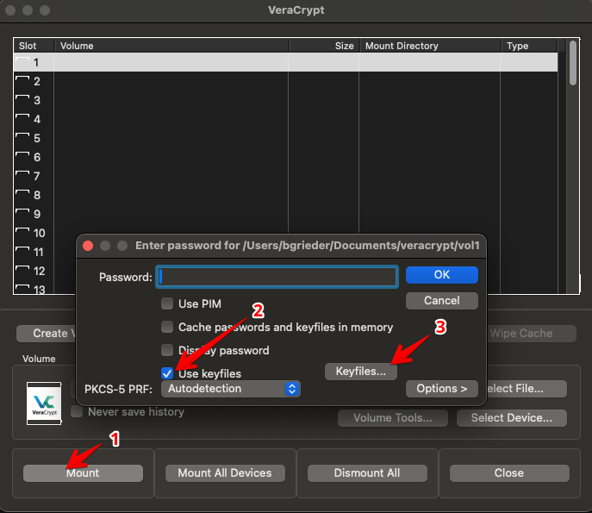Image resolution: width=592 pixels, height=513 pixels.
Task: Open the Keyfiles... dialog
Action: pyautogui.click(x=361, y=372)
